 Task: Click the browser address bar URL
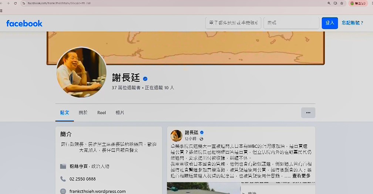coord(59,3)
